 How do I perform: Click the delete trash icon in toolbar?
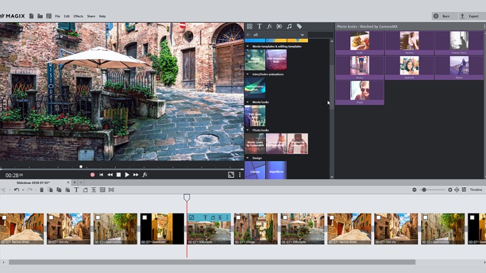click(42, 190)
